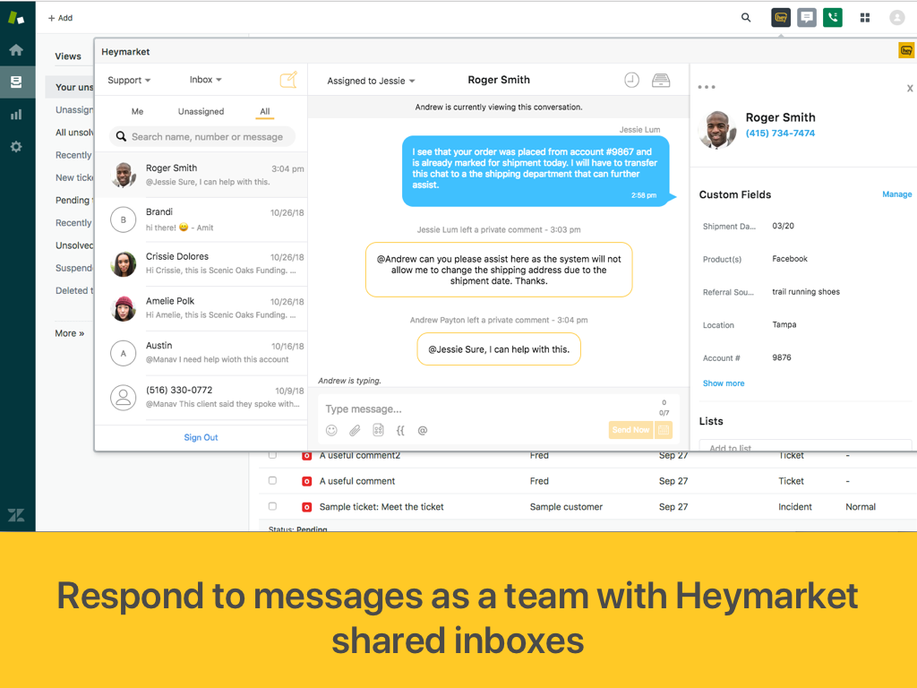917x688 pixels.
Task: Open the emoji picker in message composer
Action: [x=331, y=430]
